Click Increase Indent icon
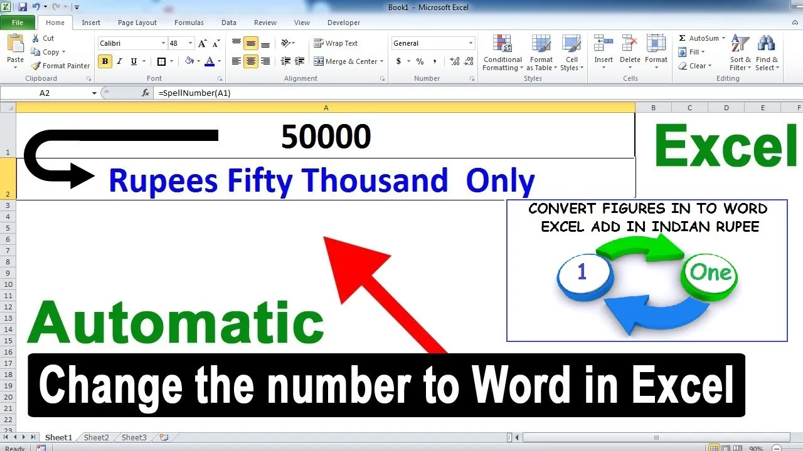The image size is (803, 451). 300,61
